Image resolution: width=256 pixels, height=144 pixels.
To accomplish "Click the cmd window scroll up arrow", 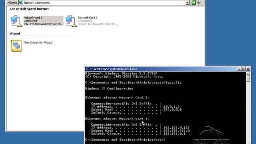I will [248, 74].
